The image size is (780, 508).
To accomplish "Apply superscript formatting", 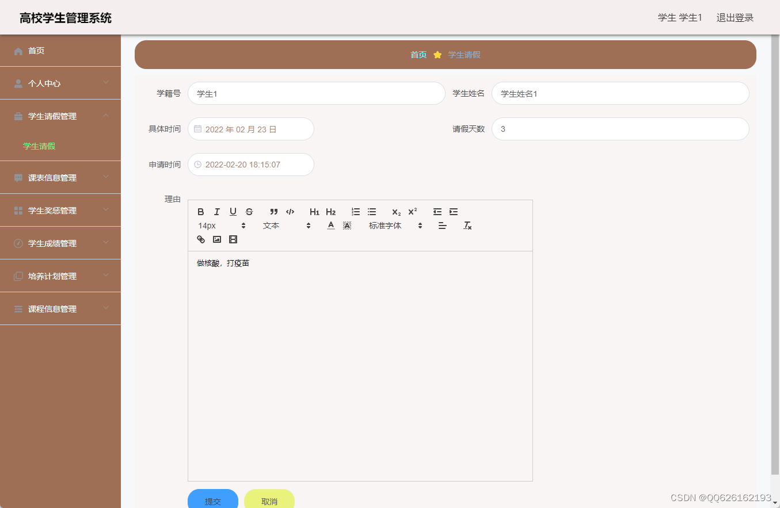I will pos(413,212).
